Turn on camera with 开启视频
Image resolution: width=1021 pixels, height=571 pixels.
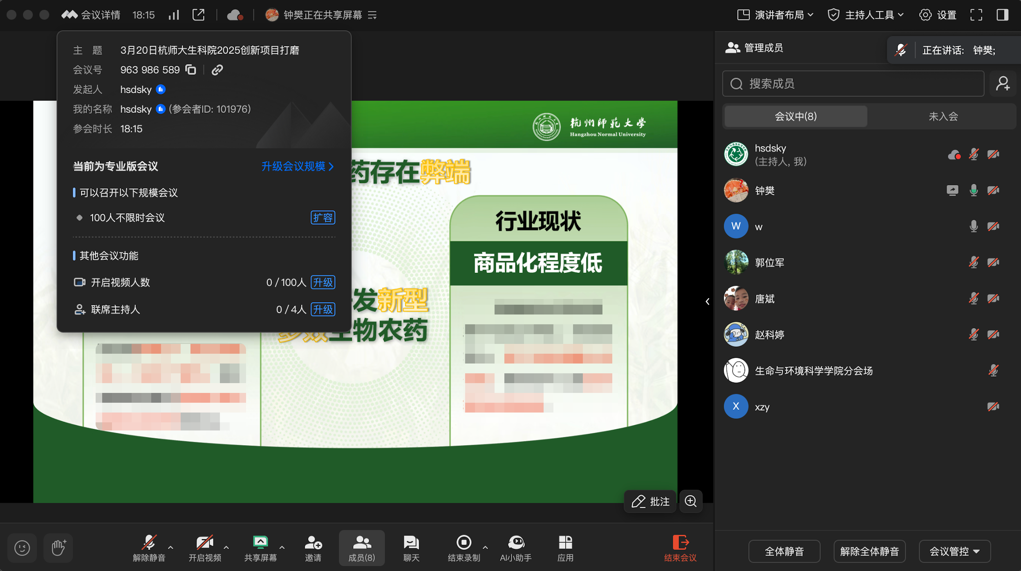[x=204, y=548]
